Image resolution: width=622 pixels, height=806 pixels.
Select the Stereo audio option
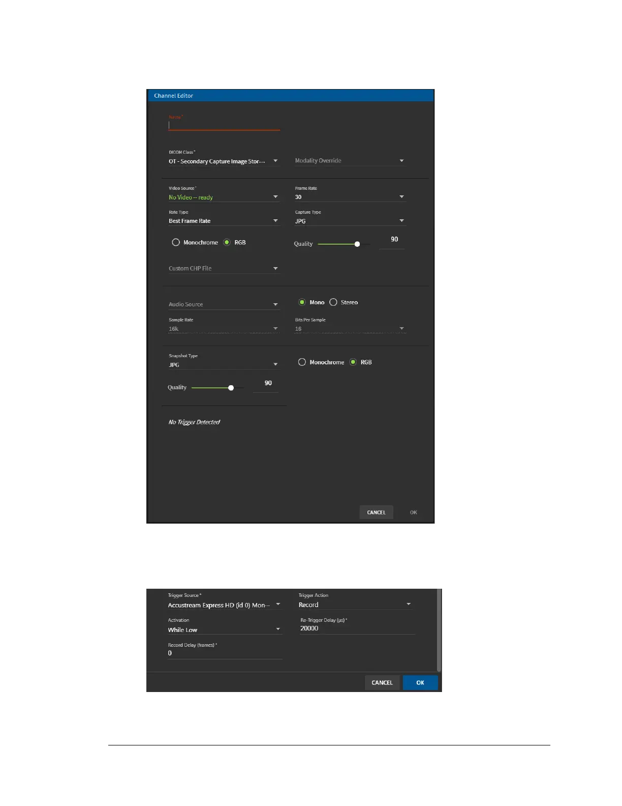(x=333, y=302)
